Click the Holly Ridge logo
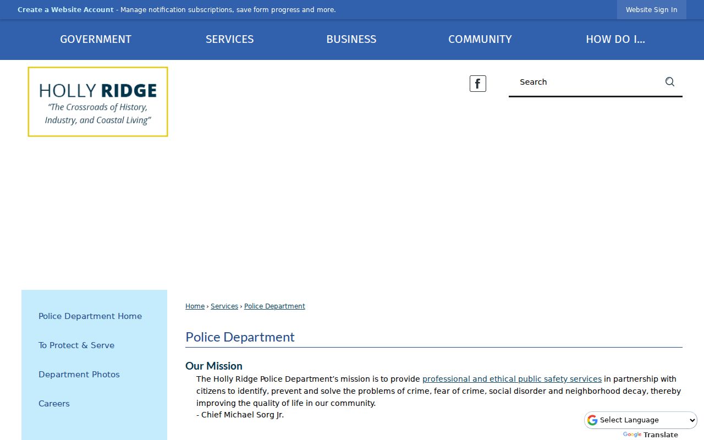 tap(98, 102)
